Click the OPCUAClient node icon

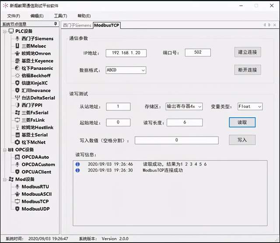click(17, 172)
